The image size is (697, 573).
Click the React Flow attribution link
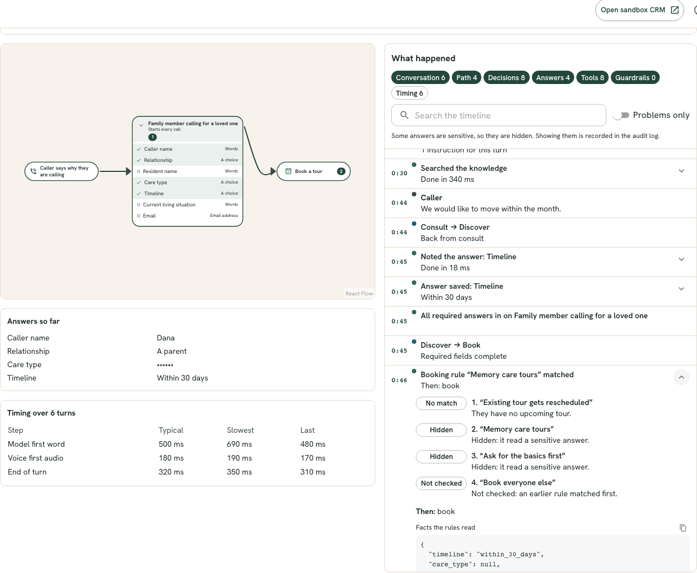click(x=359, y=294)
